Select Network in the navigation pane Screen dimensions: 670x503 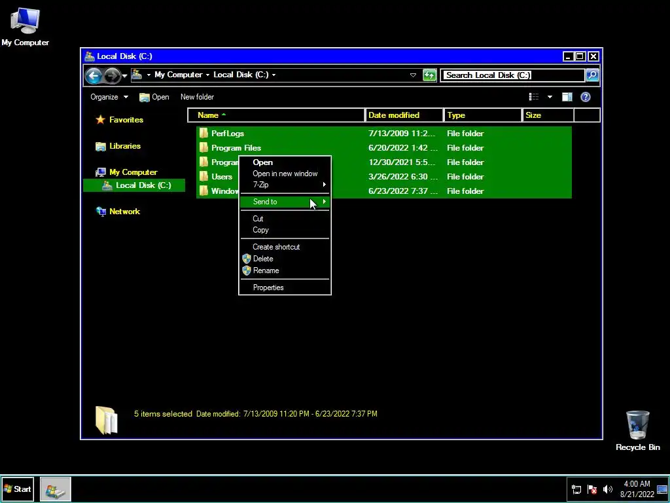click(x=124, y=212)
